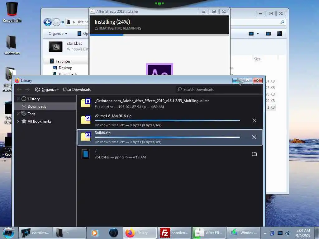Open the Organize menu in Explorer window
This screenshot has width=319, height=239.
click(58, 34)
